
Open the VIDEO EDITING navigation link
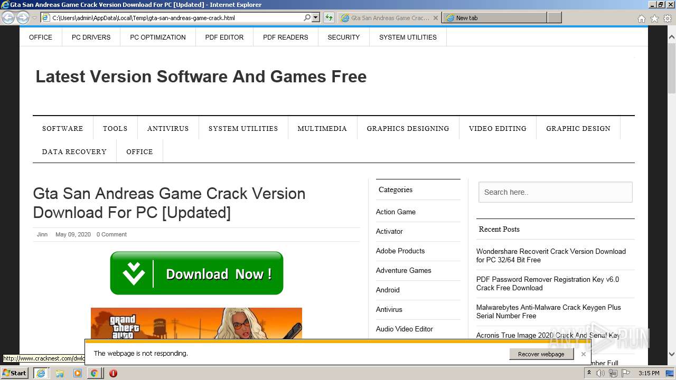coord(497,128)
